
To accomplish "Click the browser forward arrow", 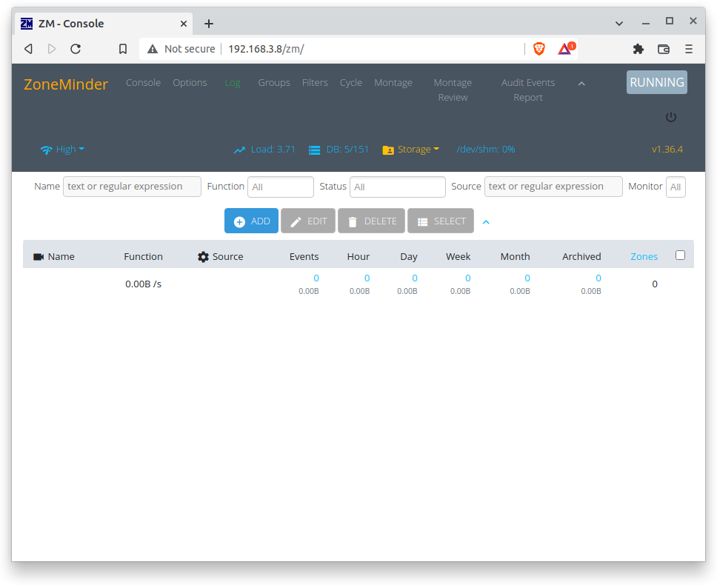I will (52, 49).
